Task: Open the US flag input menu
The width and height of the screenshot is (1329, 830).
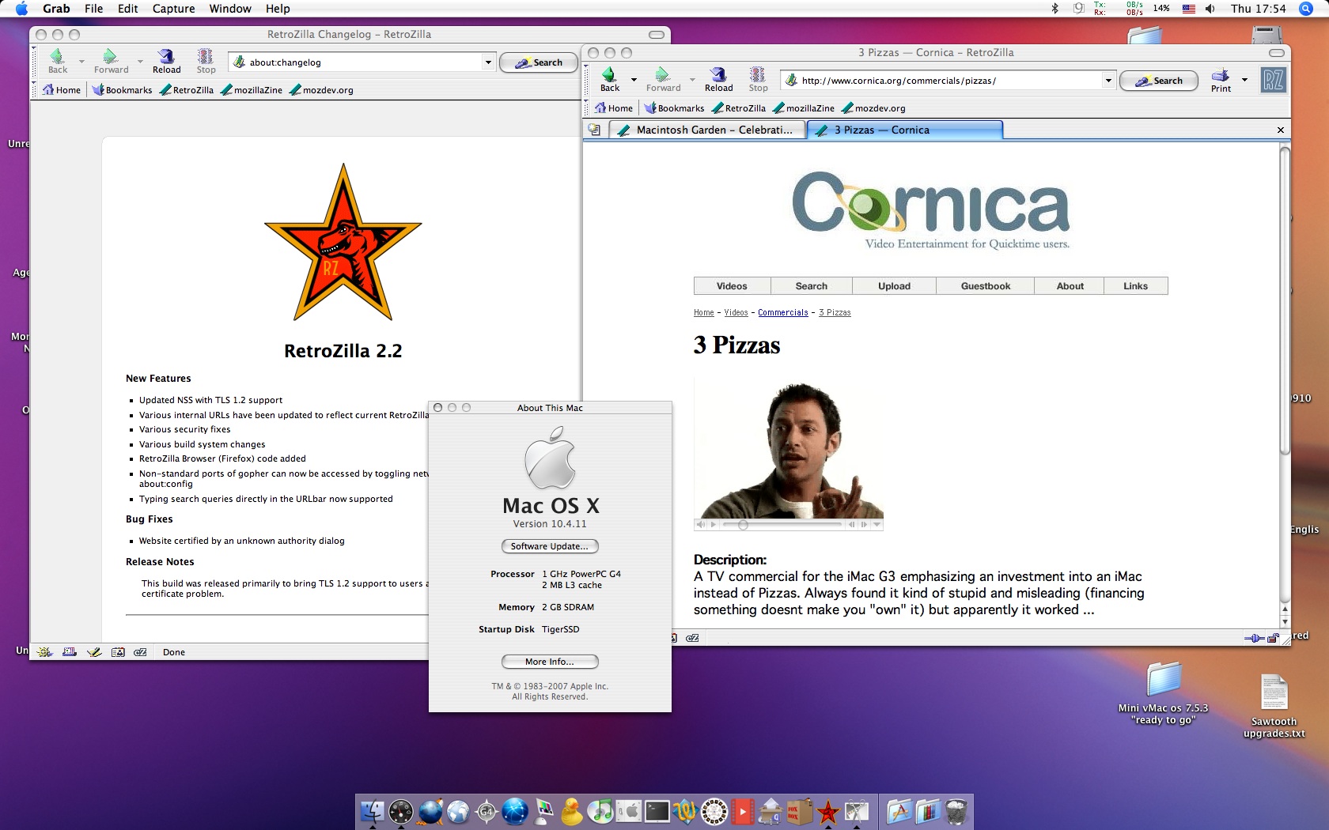Action: tap(1188, 9)
